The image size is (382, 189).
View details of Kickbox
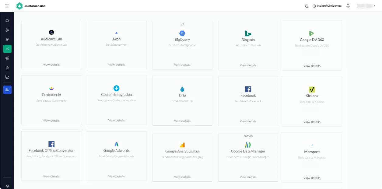pyautogui.click(x=312, y=122)
